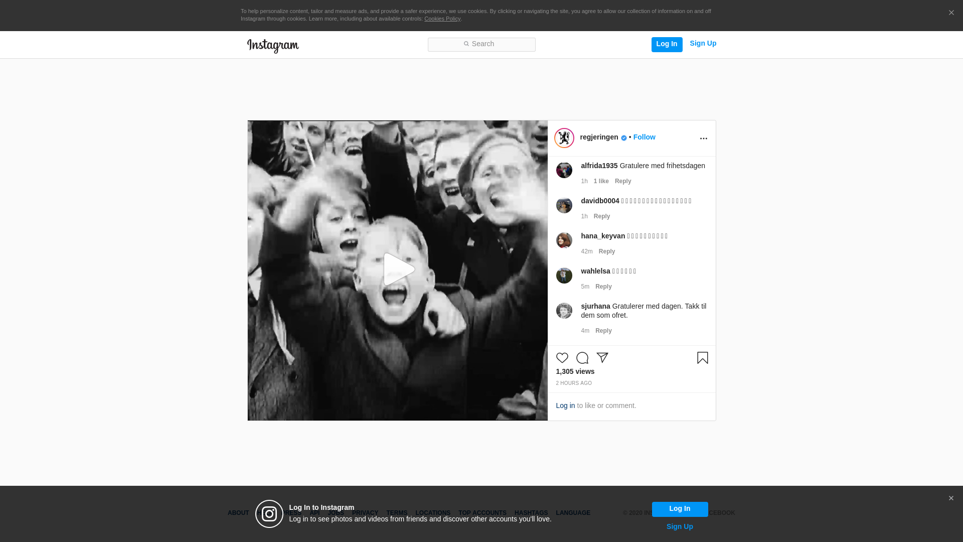The width and height of the screenshot is (963, 542).
Task: Click the Instagram camera icon in the bottom banner
Action: click(269, 514)
